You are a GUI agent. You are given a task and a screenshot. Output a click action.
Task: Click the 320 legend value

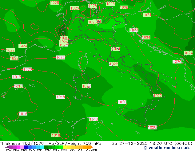[x=94, y=150]
